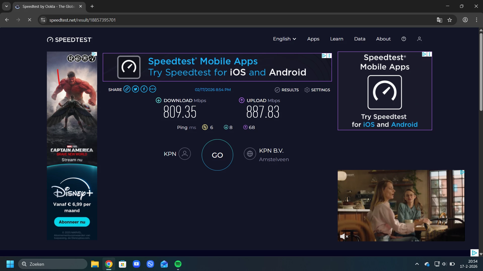Image resolution: width=483 pixels, height=271 pixels.
Task: Copy the result link via share link icon
Action: pyautogui.click(x=127, y=89)
